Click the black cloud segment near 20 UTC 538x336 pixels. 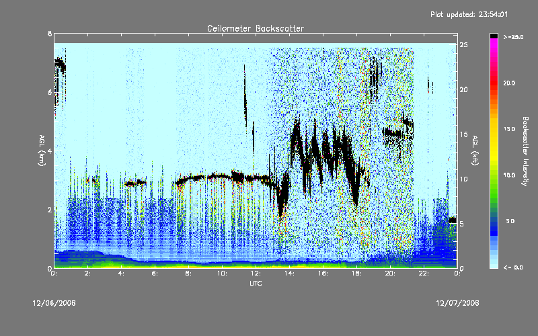tap(392, 132)
